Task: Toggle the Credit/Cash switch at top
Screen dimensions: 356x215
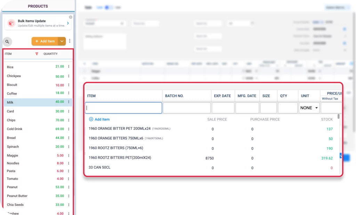Action: [x=109, y=7]
